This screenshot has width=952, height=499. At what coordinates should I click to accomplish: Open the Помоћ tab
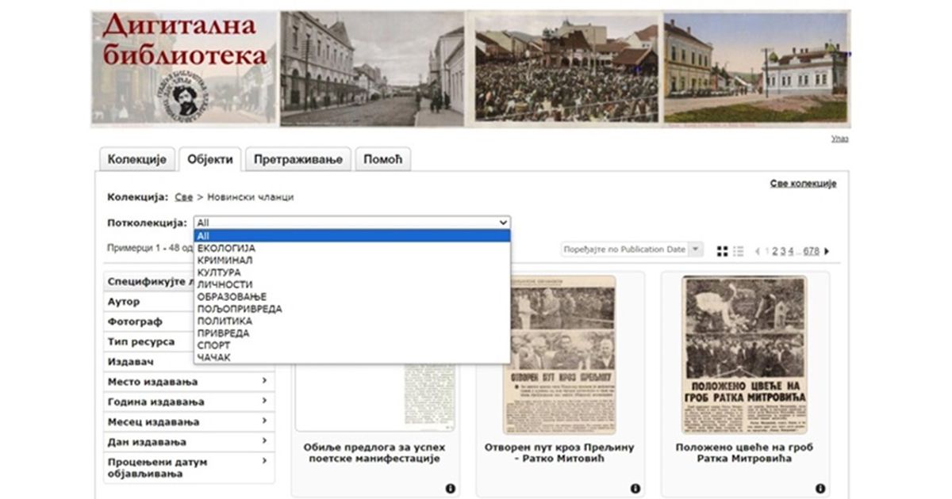(x=382, y=159)
